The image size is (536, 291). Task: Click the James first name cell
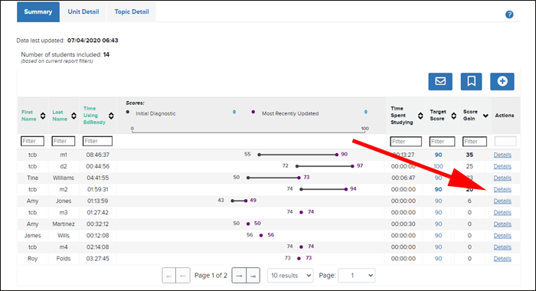pos(32,236)
